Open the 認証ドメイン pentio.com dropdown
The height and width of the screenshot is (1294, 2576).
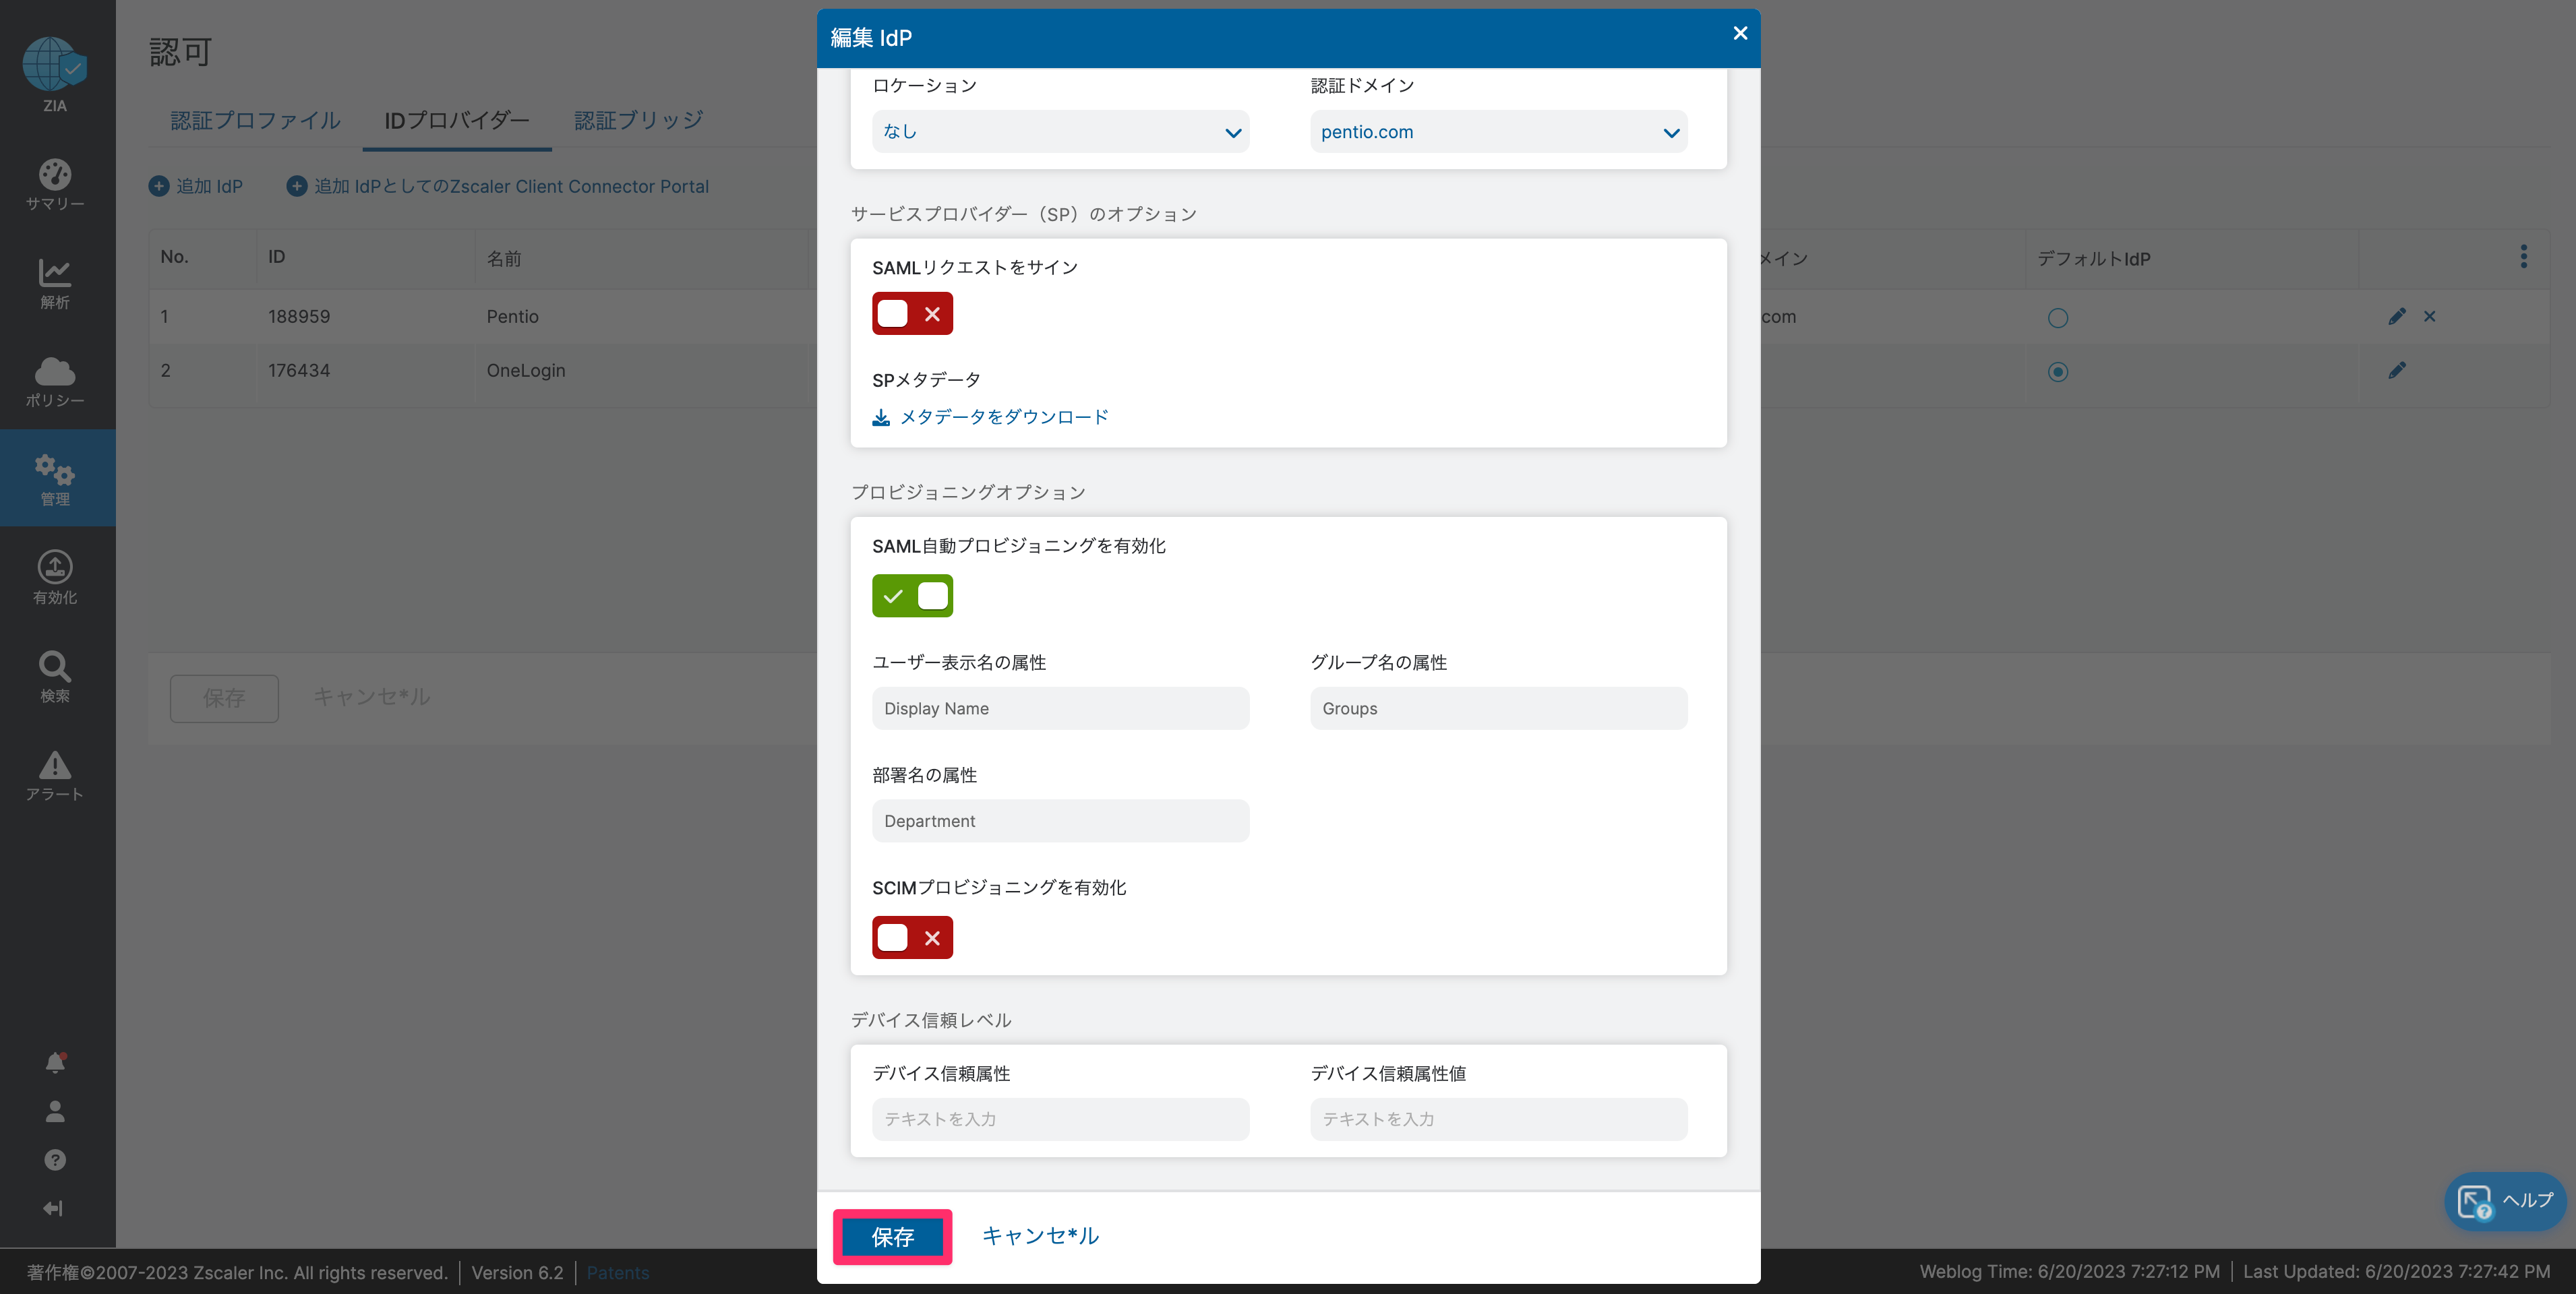click(1498, 132)
